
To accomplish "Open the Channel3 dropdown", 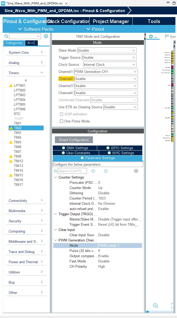I will 106,86.
